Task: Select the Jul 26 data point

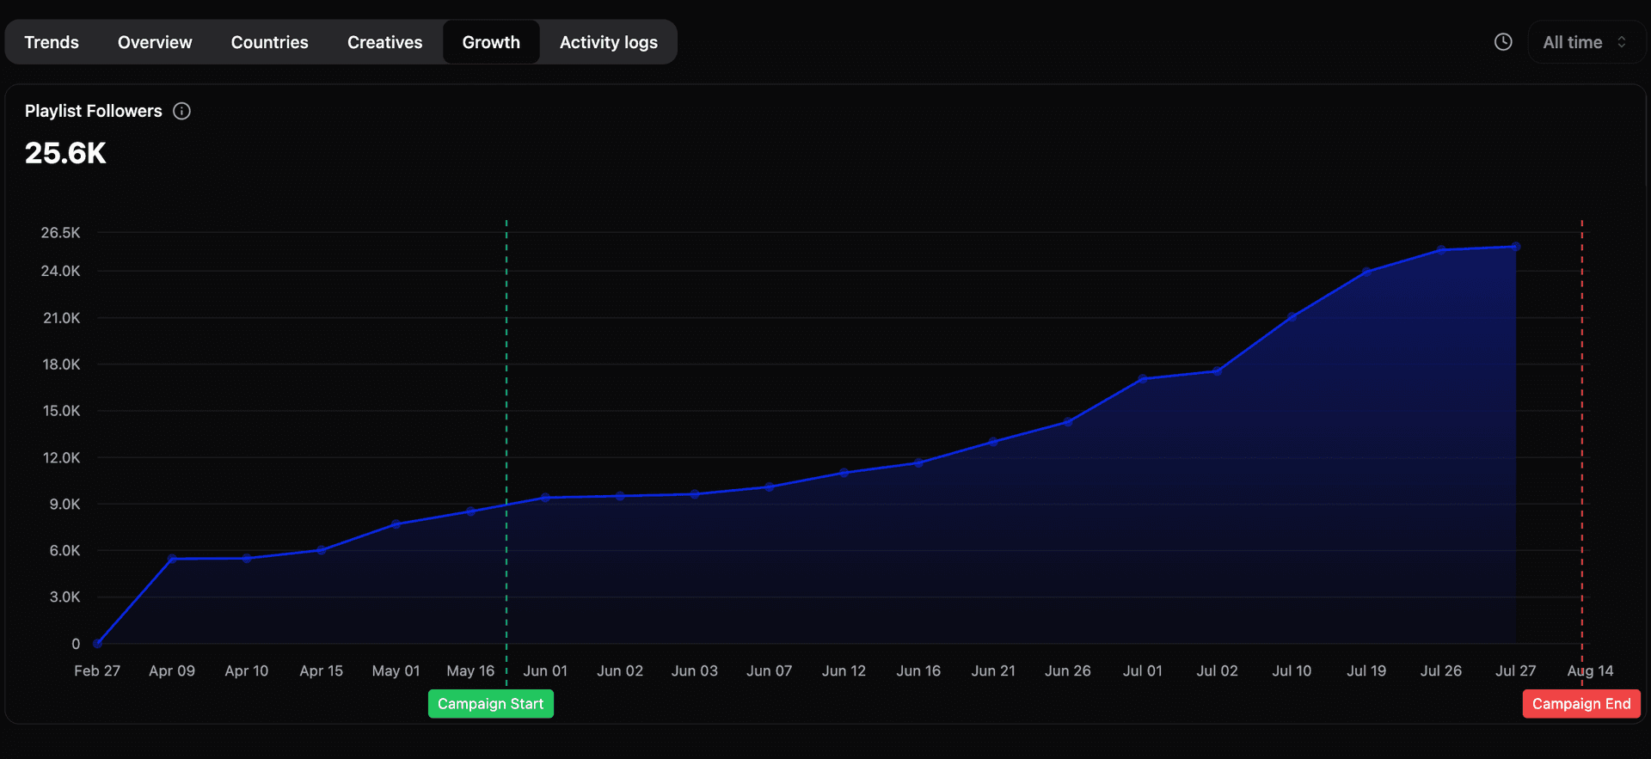Action: pyautogui.click(x=1441, y=250)
